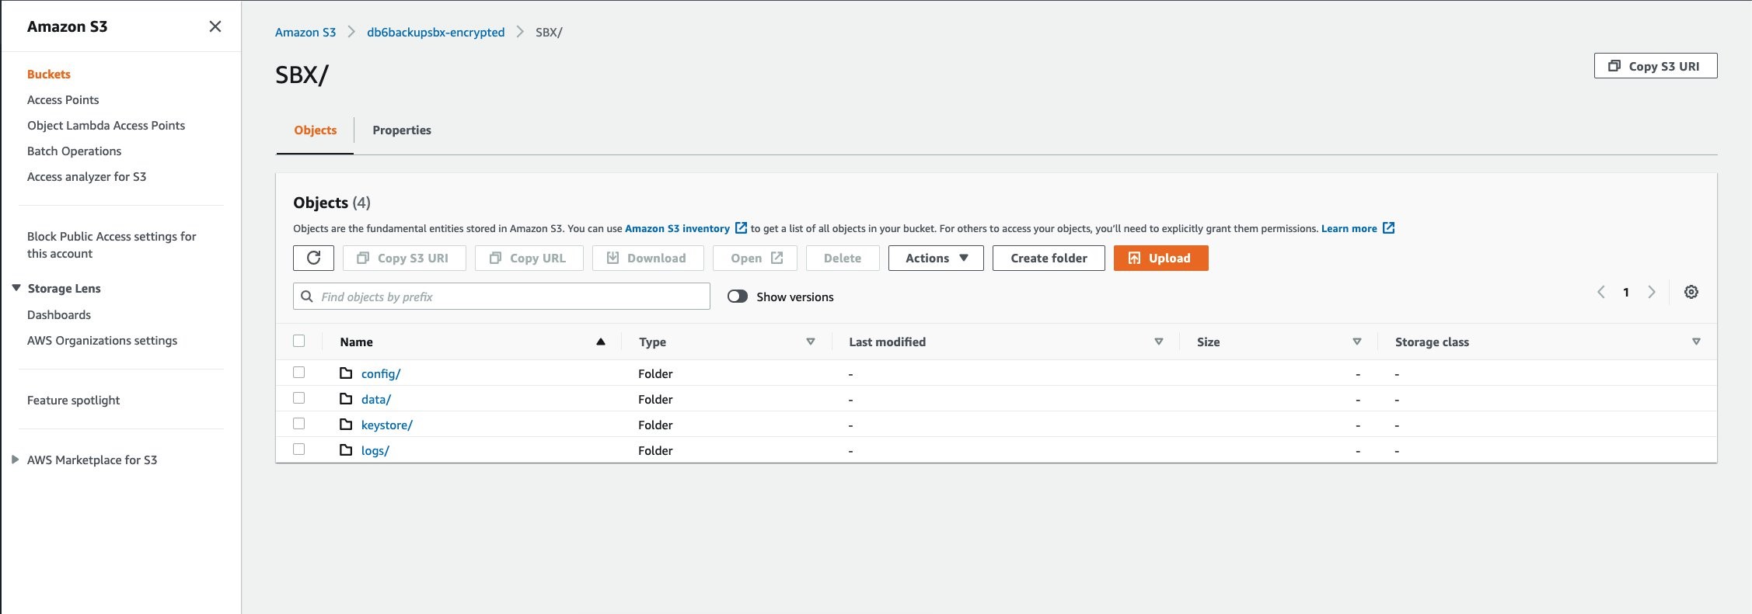Image resolution: width=1752 pixels, height=614 pixels.
Task: Click the refresh objects icon button
Action: (x=313, y=258)
